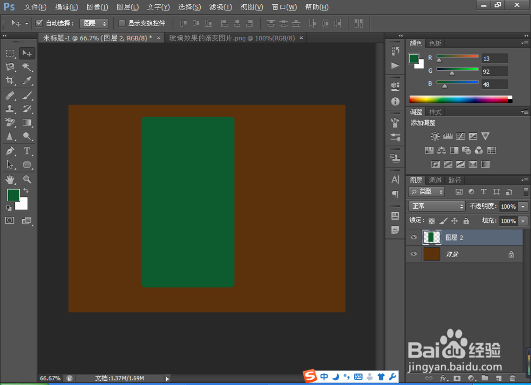This screenshot has width=531, height=385.
Task: Hide 图层 2 with eye icon
Action: coord(414,237)
